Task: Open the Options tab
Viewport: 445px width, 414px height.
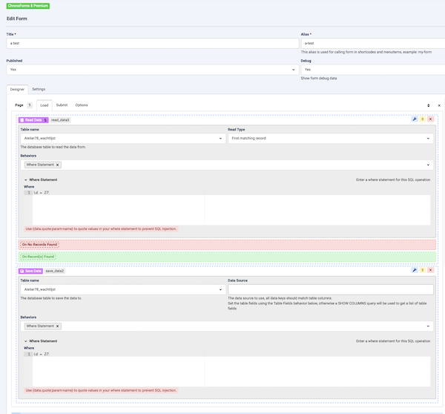Action: (81, 105)
